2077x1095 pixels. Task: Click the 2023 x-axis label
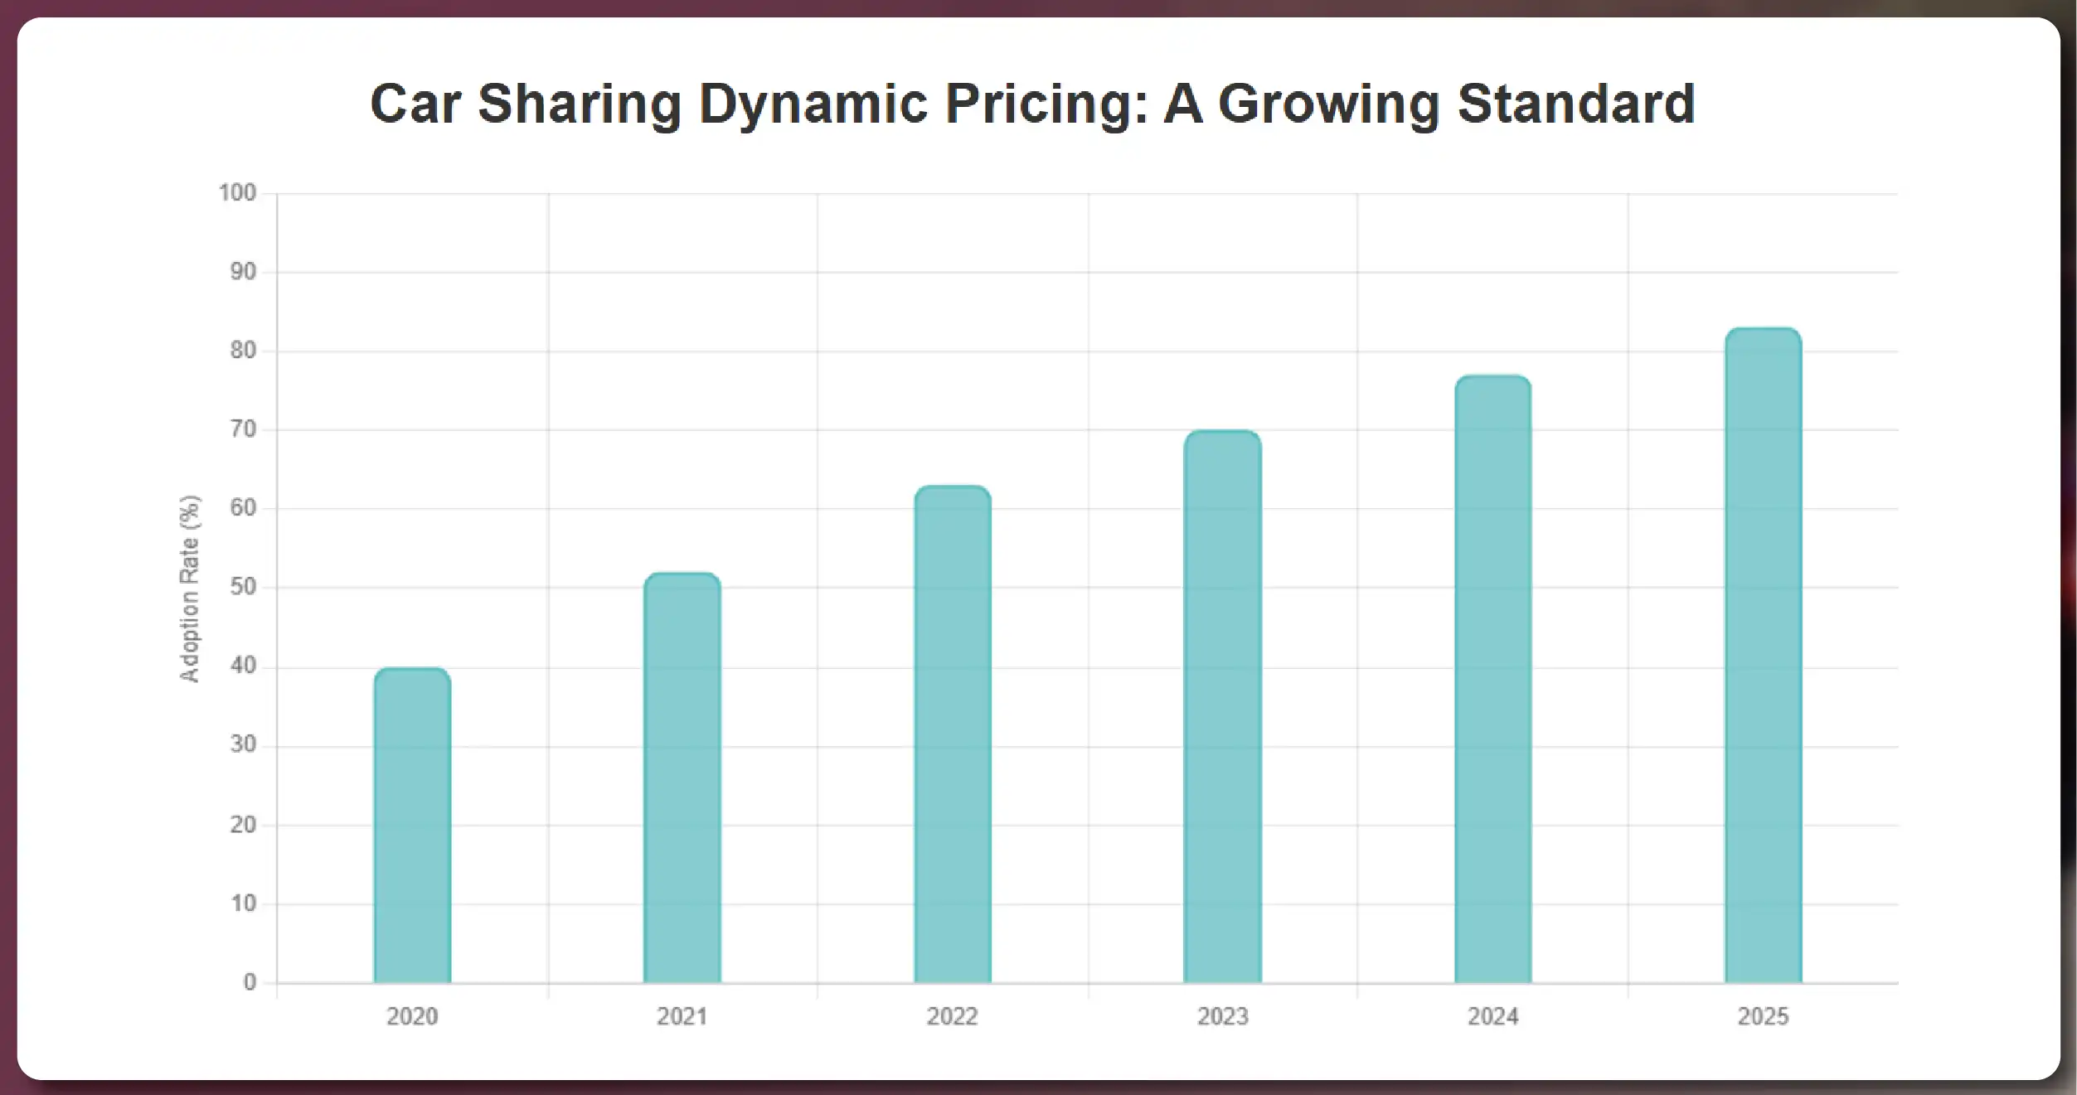1223,1016
